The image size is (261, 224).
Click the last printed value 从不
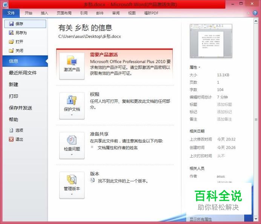tap(221, 156)
